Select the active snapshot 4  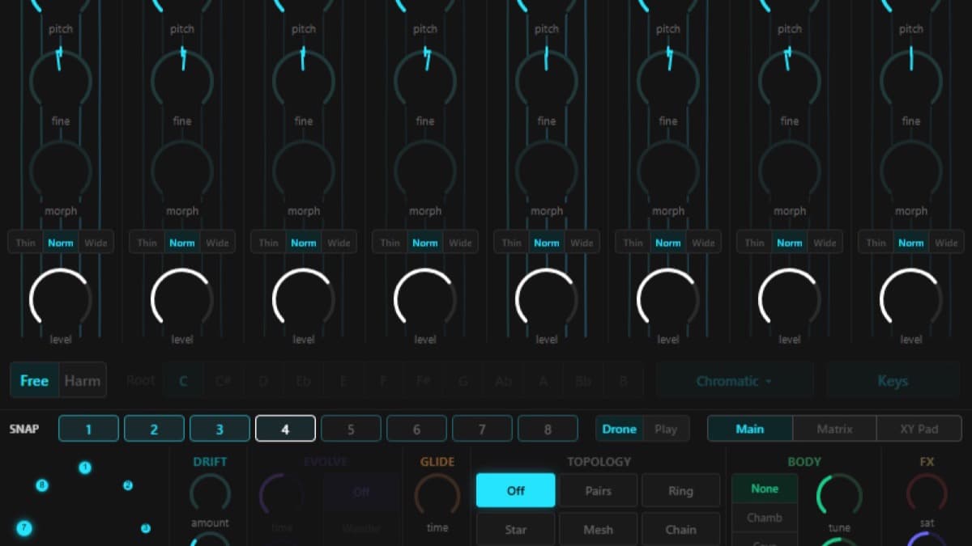[x=285, y=429]
